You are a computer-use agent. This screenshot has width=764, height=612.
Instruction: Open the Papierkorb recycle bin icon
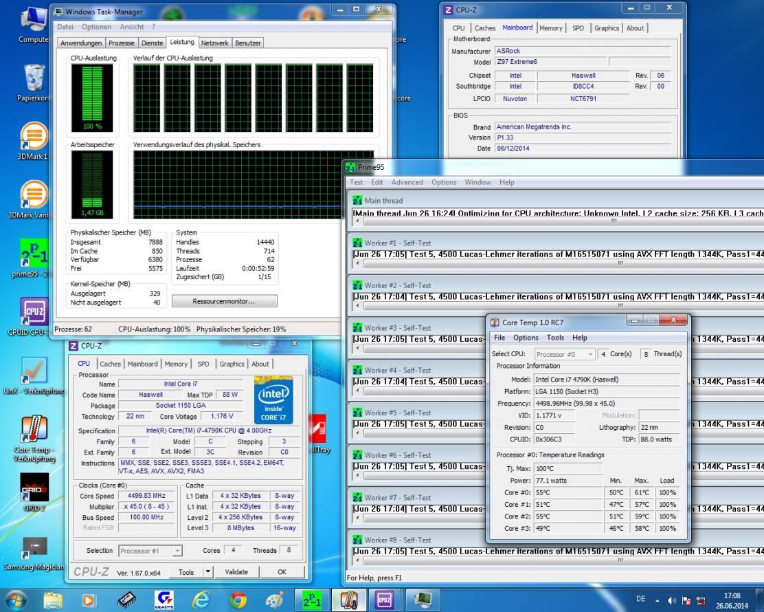click(33, 83)
